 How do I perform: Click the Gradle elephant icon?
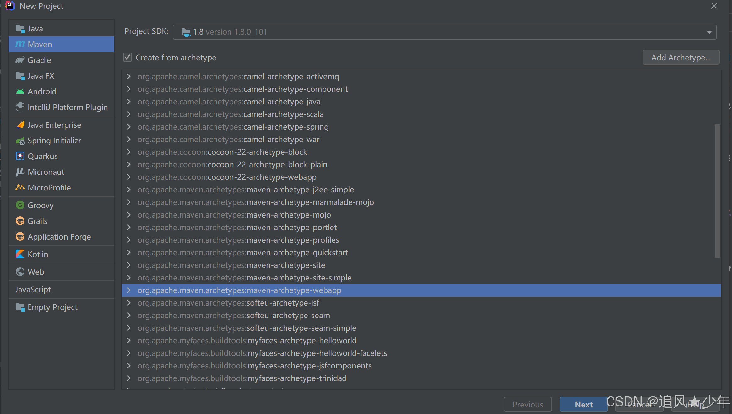[x=20, y=60]
